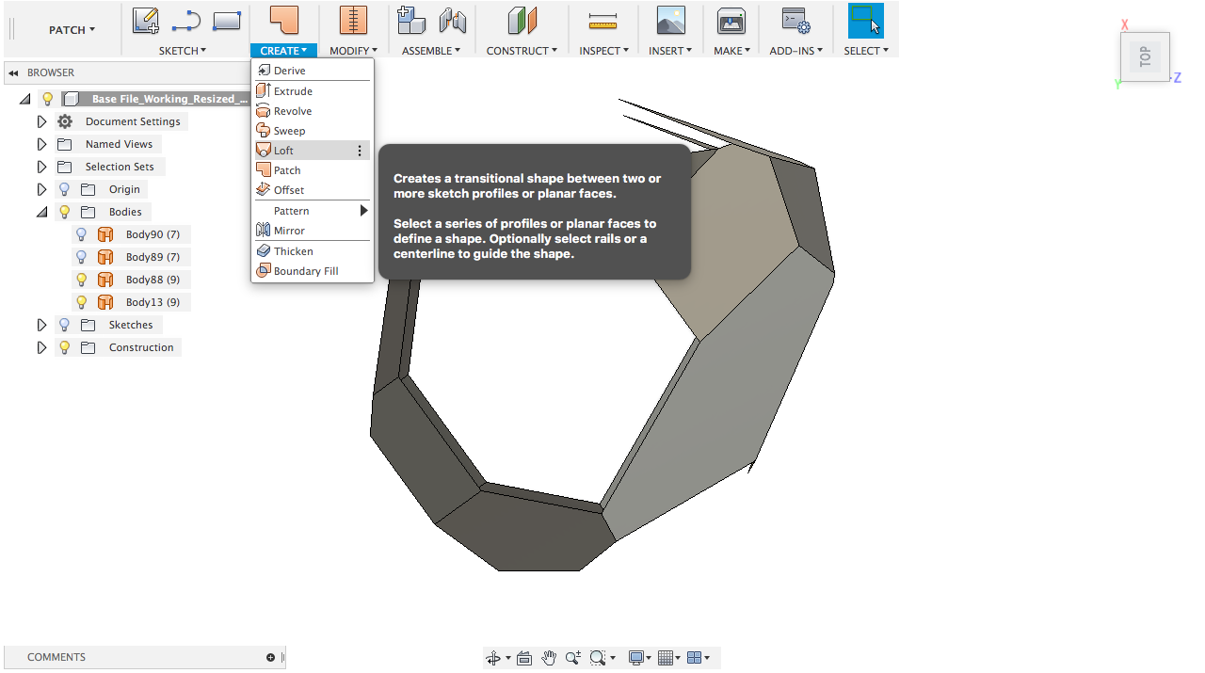The width and height of the screenshot is (1205, 673).
Task: Choose Sweep from Create menu
Action: [x=313, y=131]
